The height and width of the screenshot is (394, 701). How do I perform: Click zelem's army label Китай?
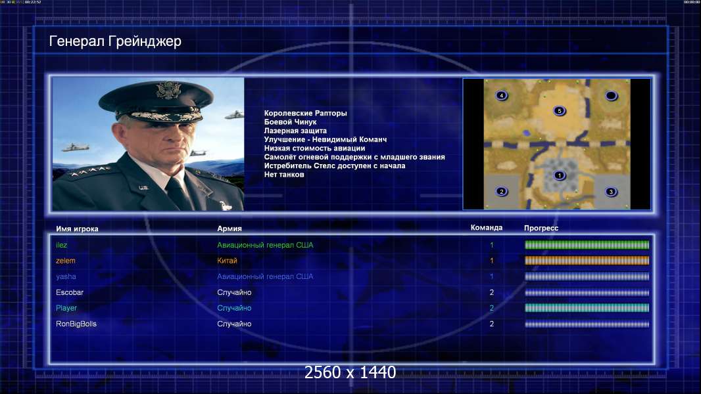point(227,261)
